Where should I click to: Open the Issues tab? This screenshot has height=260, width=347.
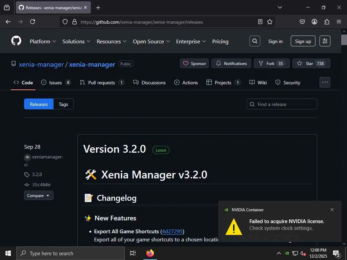pyautogui.click(x=56, y=83)
